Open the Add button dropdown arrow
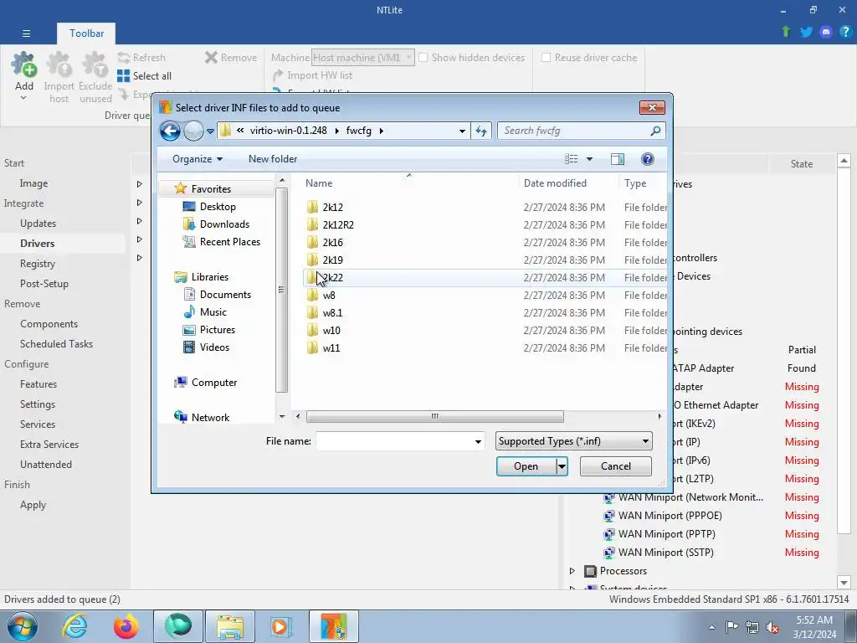The image size is (857, 643). pos(23,98)
